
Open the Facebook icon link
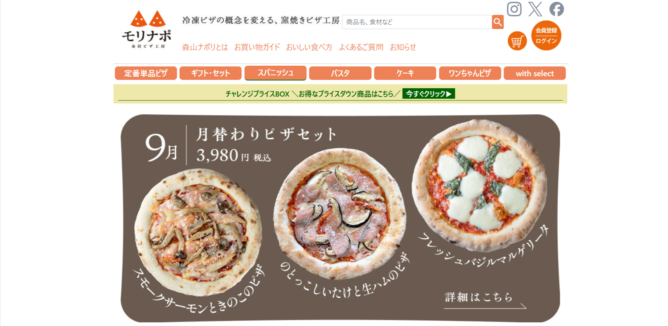(557, 9)
